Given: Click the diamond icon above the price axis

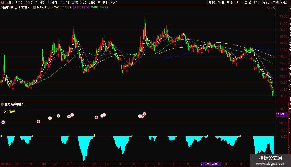Looking at the screenshot, I should click(x=268, y=8).
